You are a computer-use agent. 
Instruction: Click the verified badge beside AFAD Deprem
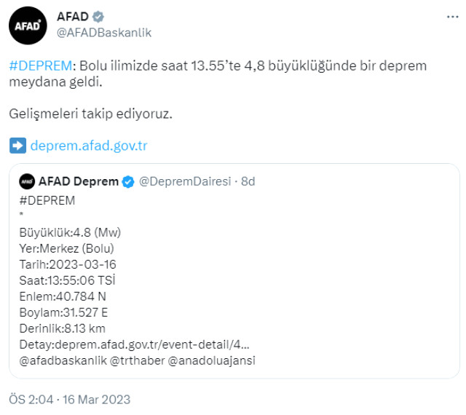[x=128, y=181]
